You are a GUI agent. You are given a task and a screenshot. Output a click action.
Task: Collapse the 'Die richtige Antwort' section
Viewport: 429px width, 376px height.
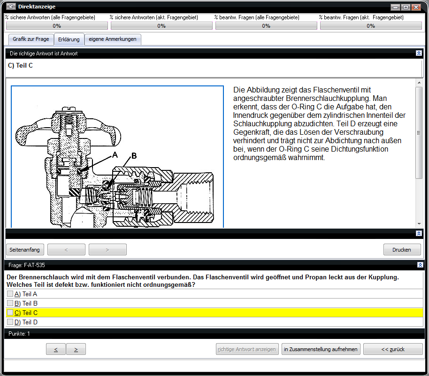click(419, 54)
